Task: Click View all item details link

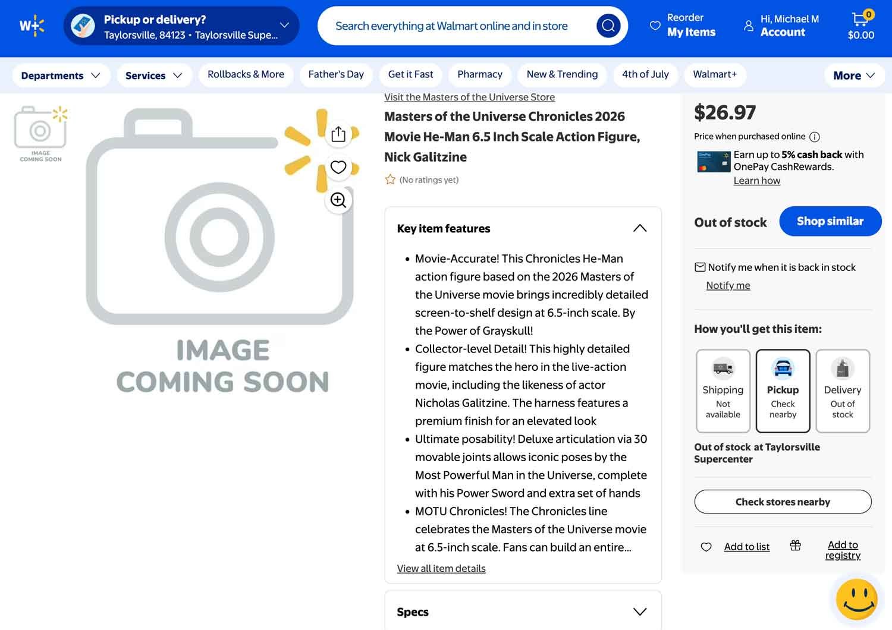Action: (x=441, y=568)
